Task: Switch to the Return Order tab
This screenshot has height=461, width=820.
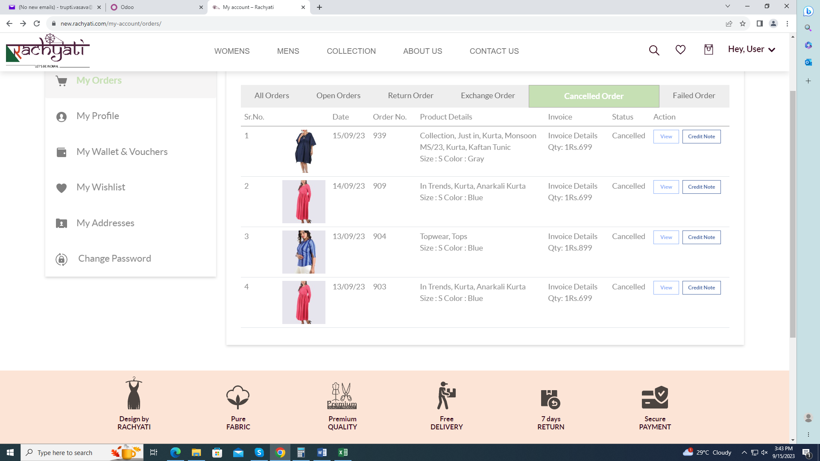Action: pos(410,96)
